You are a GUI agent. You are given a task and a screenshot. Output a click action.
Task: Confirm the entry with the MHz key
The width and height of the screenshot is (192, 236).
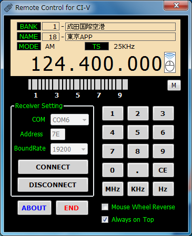pyautogui.click(x=113, y=189)
